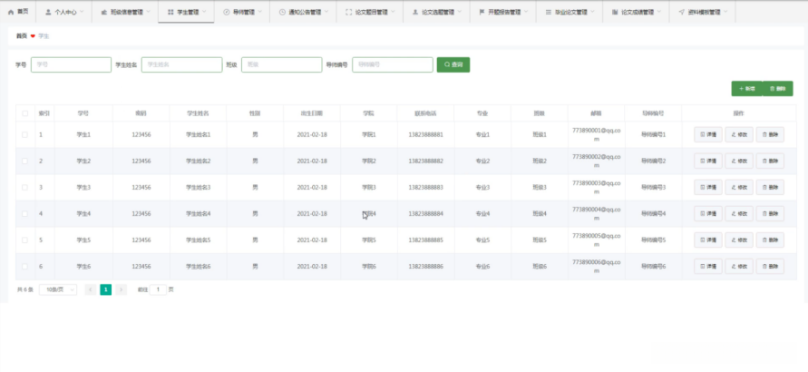Toggle the select-all checkbox in table header

[x=24, y=113]
